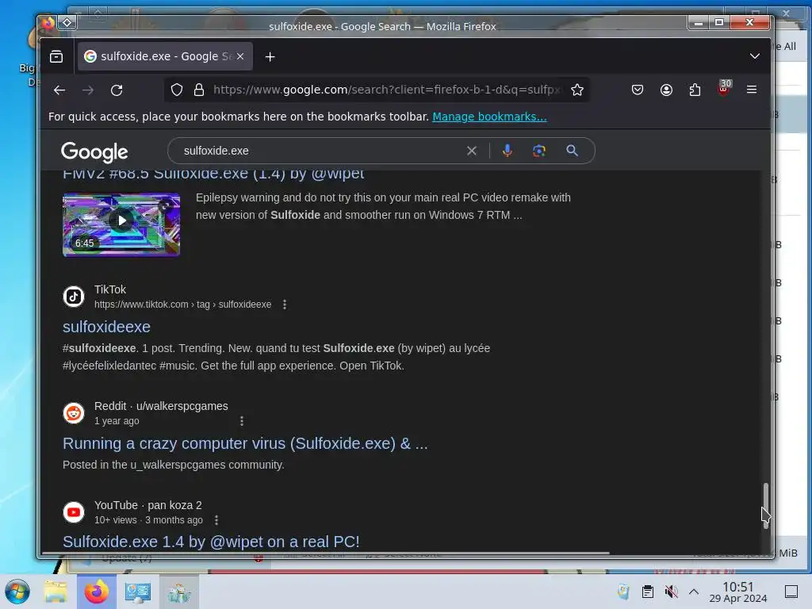Click TikTok URL breadcrumb text
Screen dimensions: 812x609
[x=183, y=304]
